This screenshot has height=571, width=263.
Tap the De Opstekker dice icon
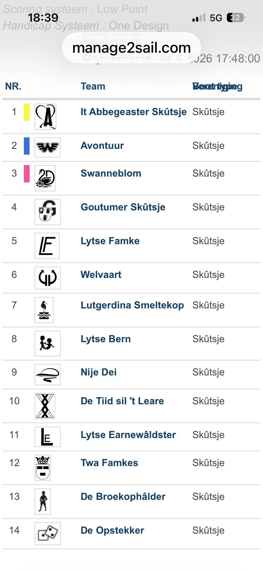48,534
